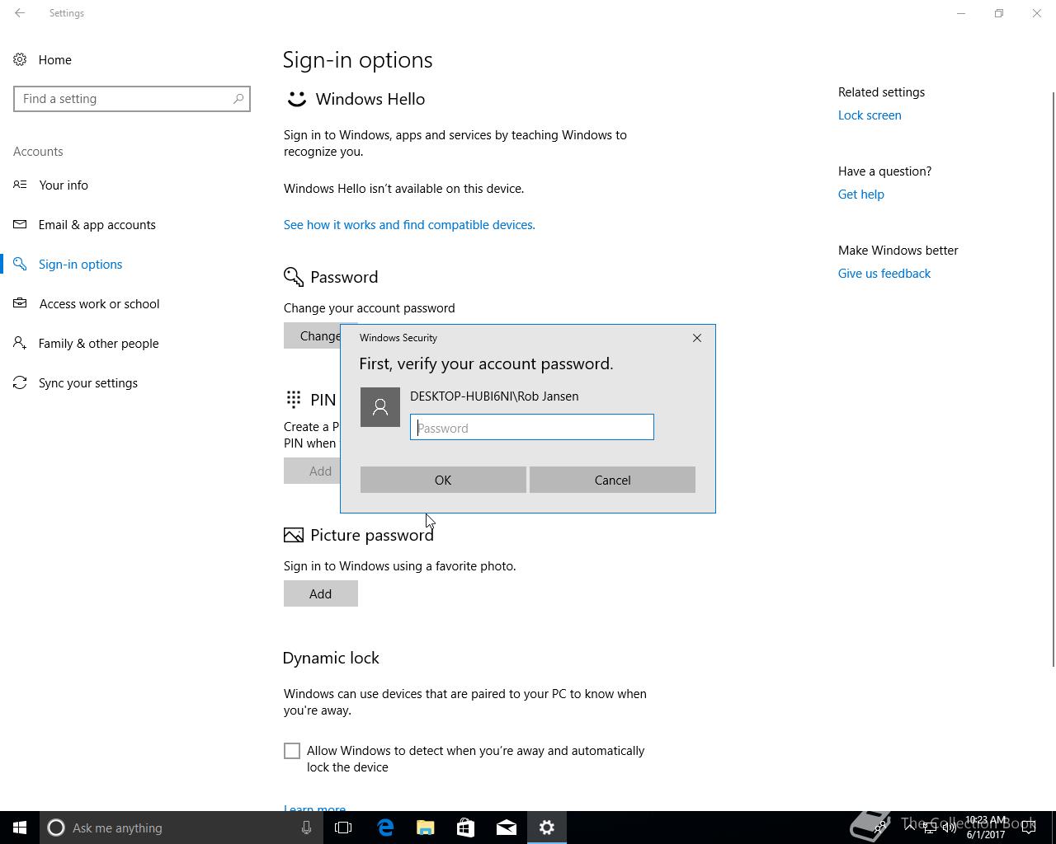Viewport: 1056px width, 844px height.
Task: Open Microsoft Store from taskbar
Action: 466,828
